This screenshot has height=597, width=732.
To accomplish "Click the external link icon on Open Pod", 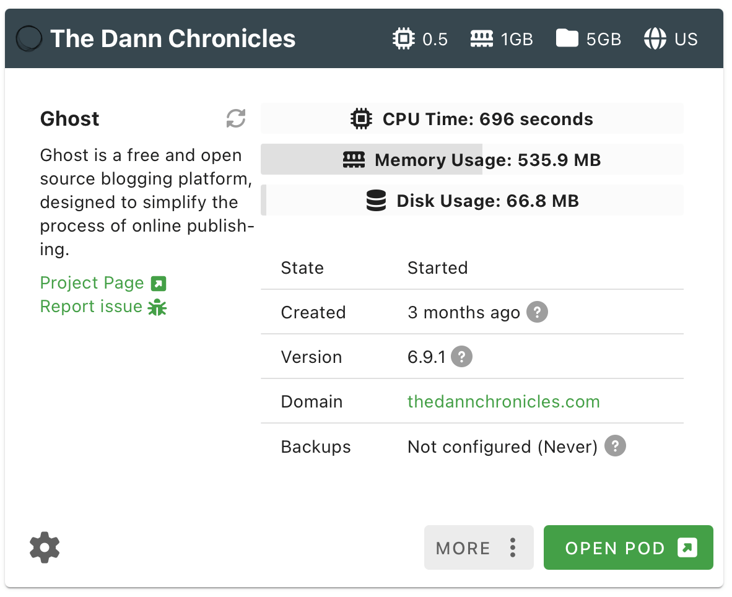I will (688, 547).
